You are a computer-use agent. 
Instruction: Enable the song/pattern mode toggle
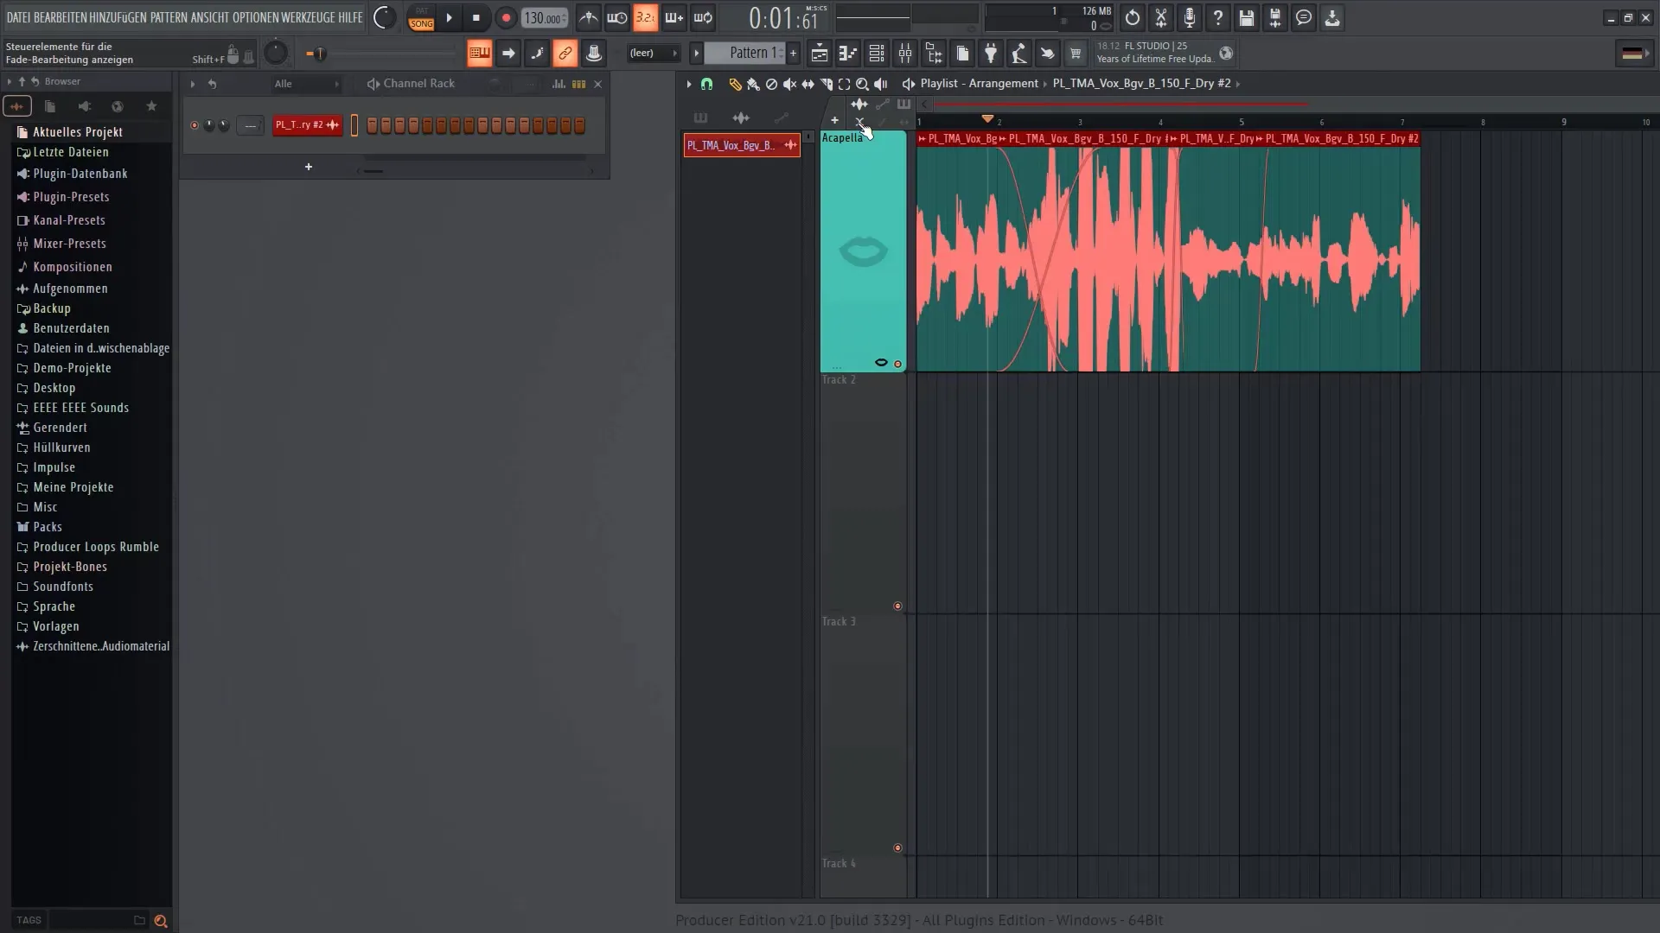(x=421, y=17)
